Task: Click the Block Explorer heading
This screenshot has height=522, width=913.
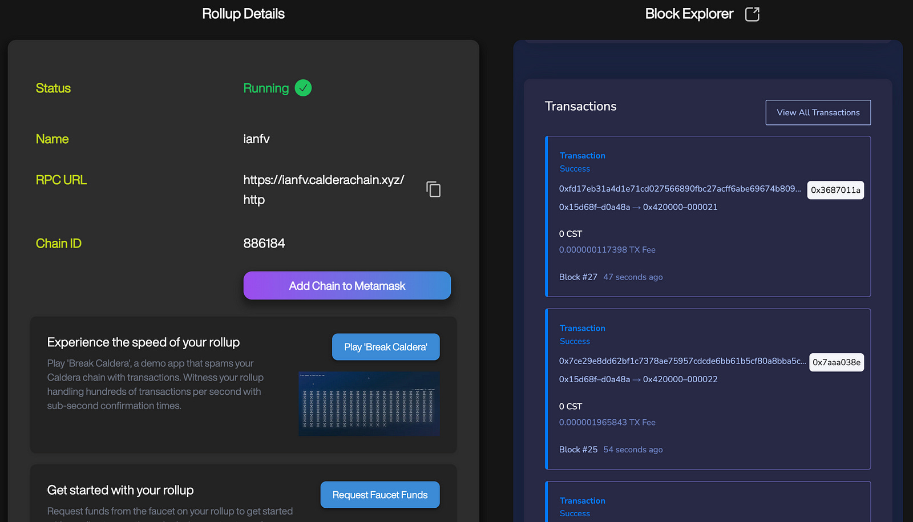Action: (x=689, y=14)
